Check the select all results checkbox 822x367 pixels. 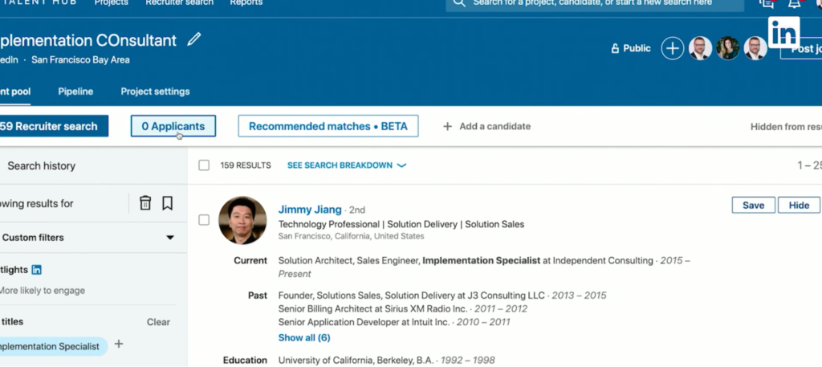pos(204,165)
